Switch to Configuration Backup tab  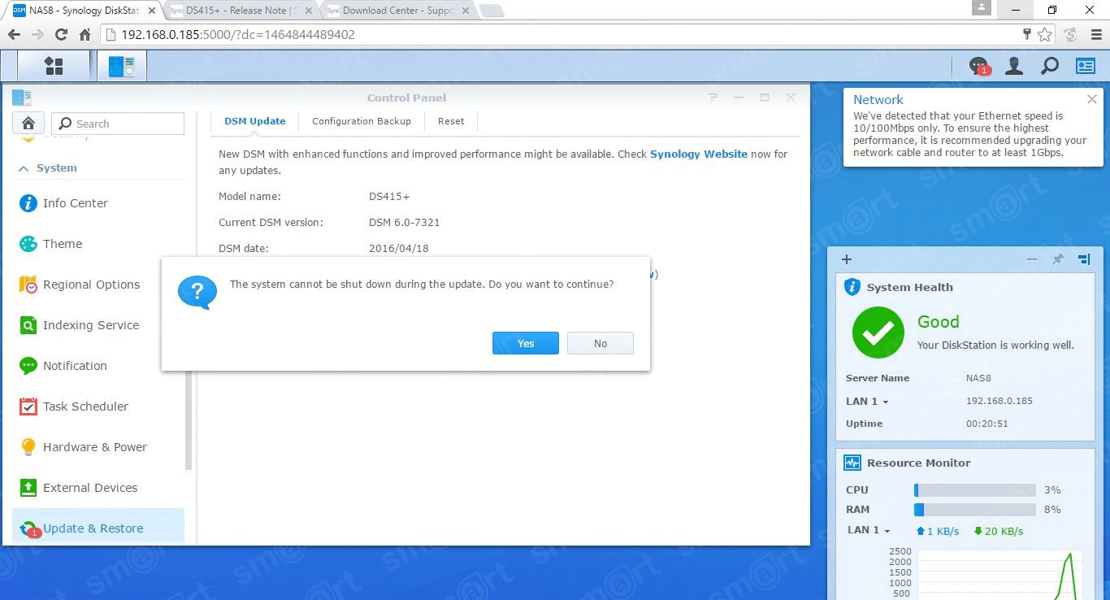[x=362, y=121]
